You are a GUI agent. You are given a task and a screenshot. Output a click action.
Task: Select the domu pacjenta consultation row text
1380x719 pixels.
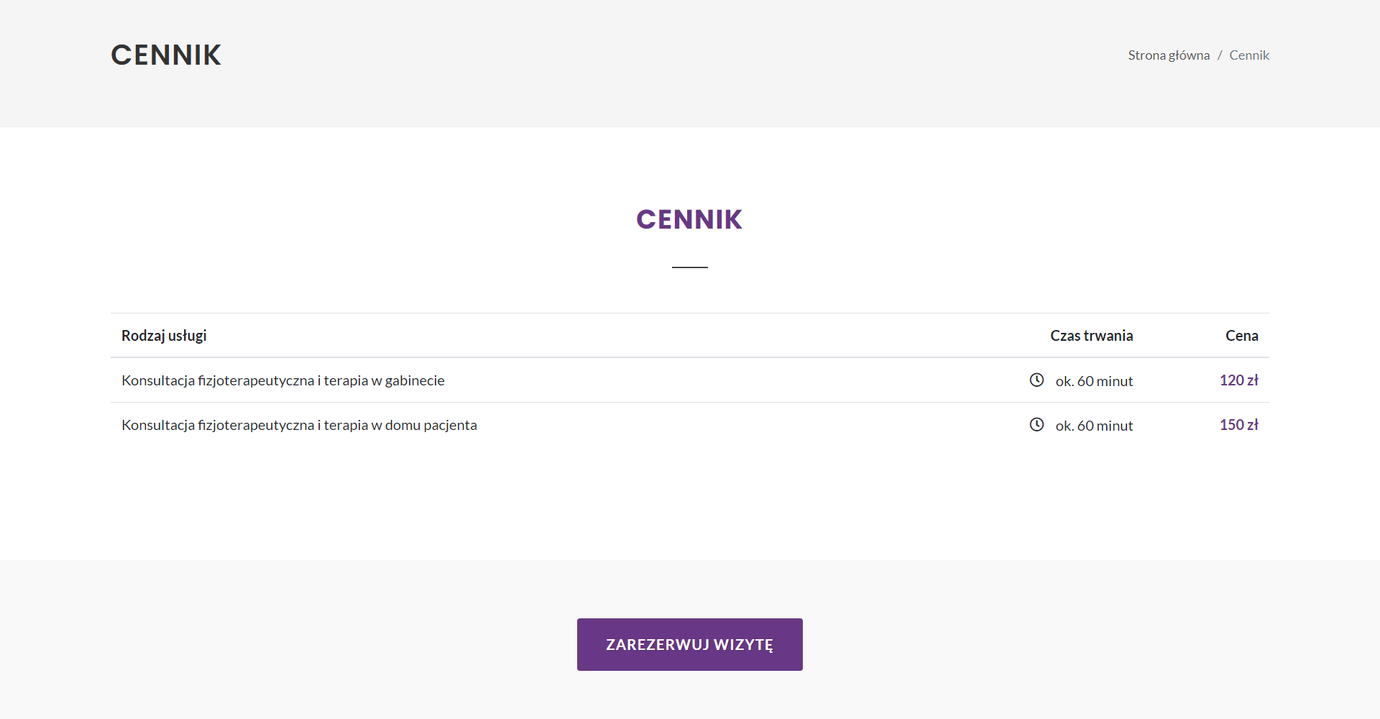(299, 425)
